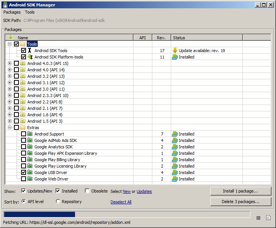276x228 pixels.
Task: Check the Android Support checkbox
Action: click(24, 134)
